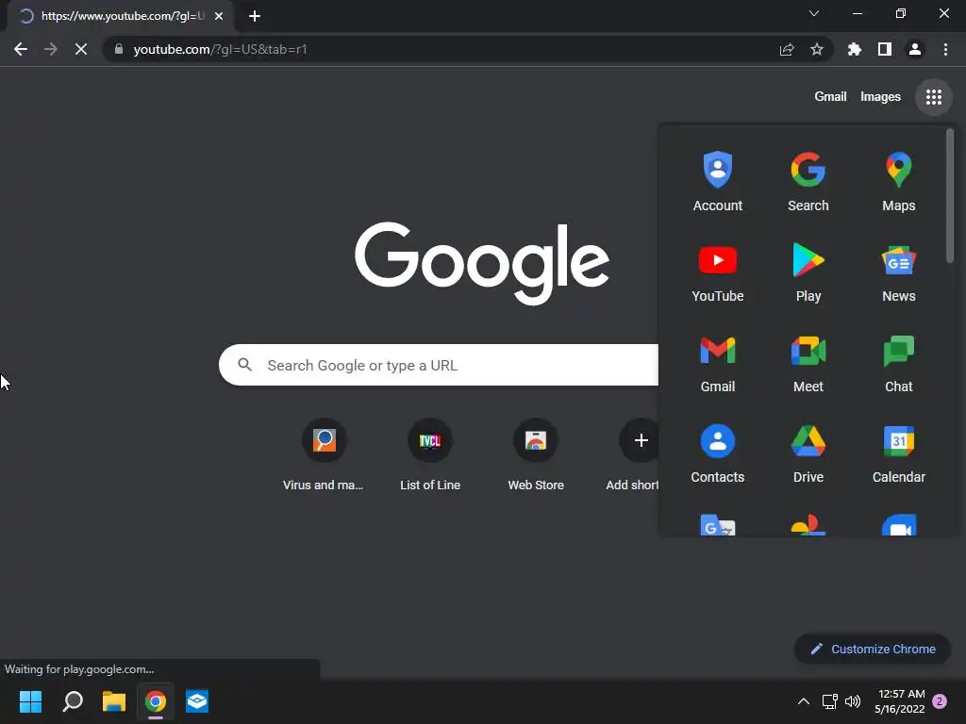966x724 pixels.
Task: Open the Images link at top right
Action: [x=880, y=97]
